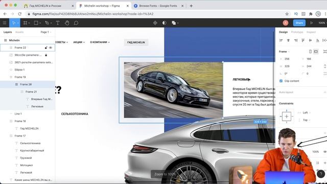Image resolution: width=327 pixels, height=184 pixels.
Task: Open the Frame tool options dropdown
Action: point(29,23)
